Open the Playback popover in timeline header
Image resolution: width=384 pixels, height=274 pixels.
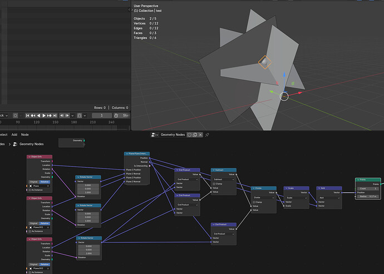click(x=4, y=116)
